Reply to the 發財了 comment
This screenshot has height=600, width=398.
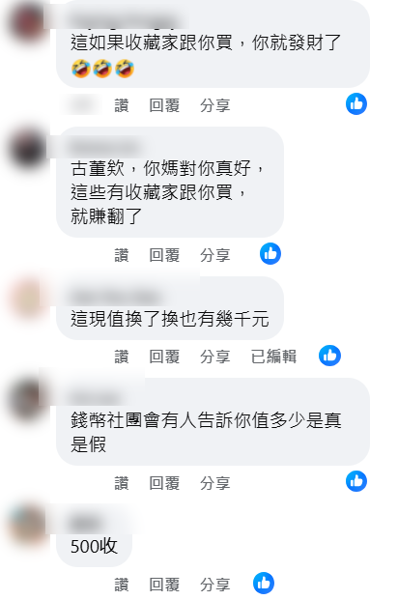coord(164,105)
